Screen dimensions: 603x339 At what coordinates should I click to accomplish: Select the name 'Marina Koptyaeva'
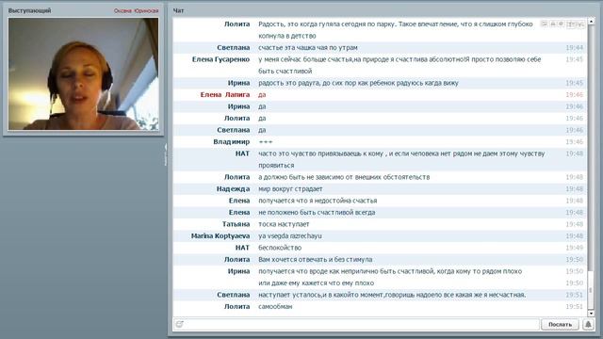[220, 236]
